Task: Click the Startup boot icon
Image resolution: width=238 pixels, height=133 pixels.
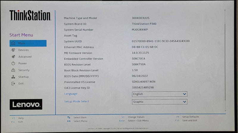Action: pyautogui.click(x=13, y=77)
